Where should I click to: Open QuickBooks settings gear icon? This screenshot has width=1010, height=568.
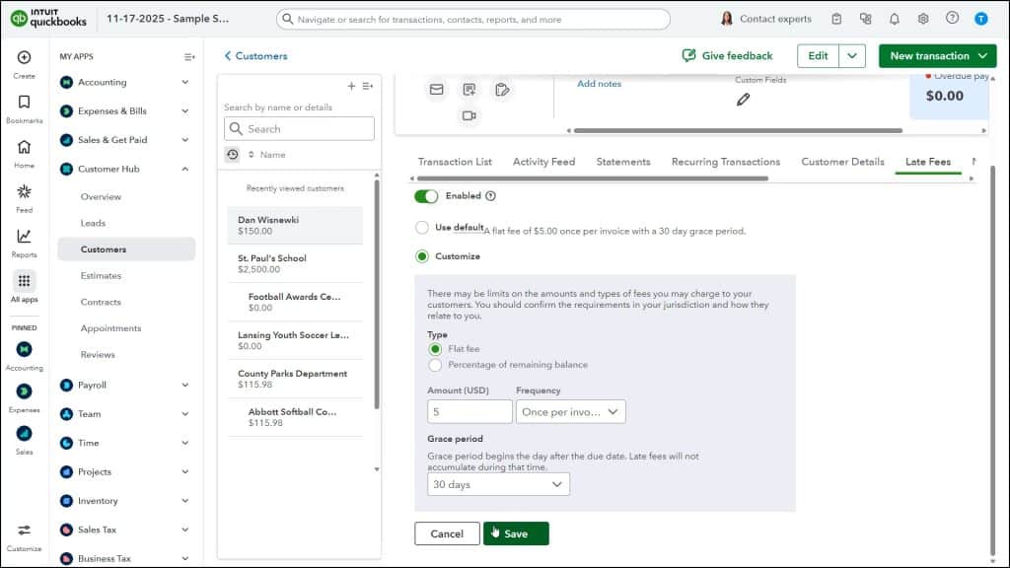coord(922,18)
